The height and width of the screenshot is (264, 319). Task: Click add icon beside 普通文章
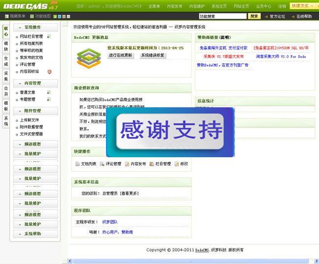point(49,93)
